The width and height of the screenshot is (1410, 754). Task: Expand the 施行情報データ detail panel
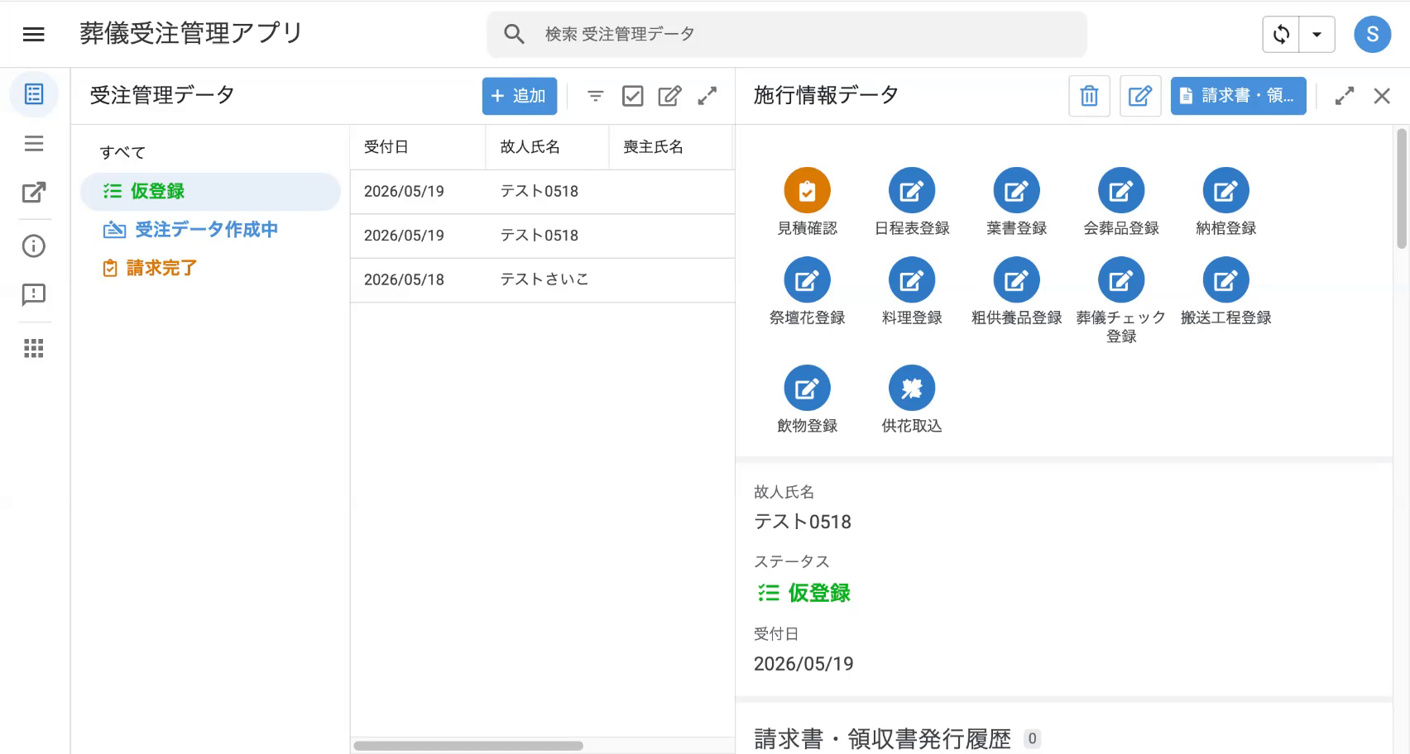(x=1345, y=96)
